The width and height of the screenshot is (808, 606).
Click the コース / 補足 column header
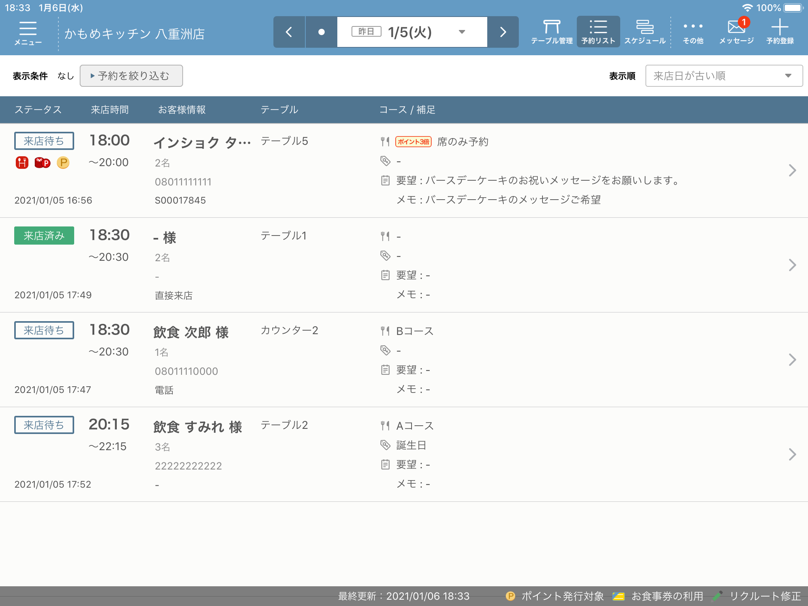pyautogui.click(x=407, y=110)
